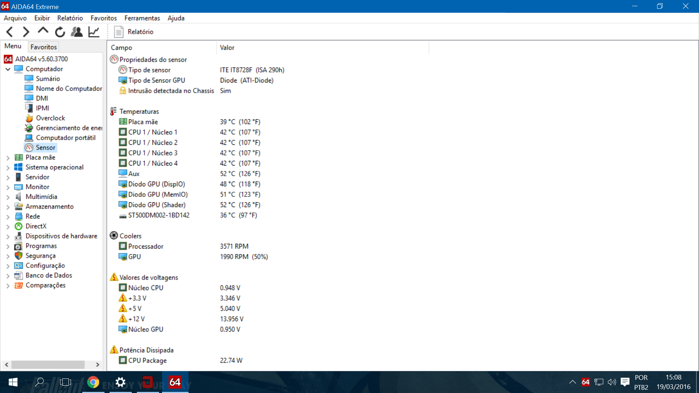Expand the Rede tree node
Viewport: 699px width, 393px height.
(8, 217)
